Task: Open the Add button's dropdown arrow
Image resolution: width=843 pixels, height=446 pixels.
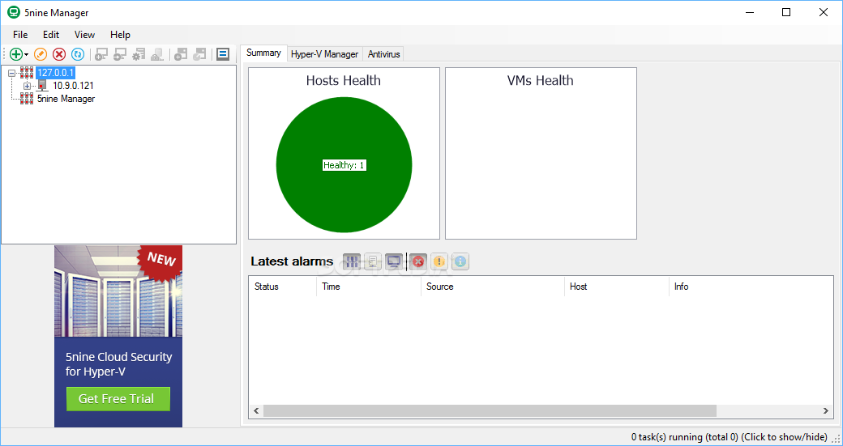Action: pyautogui.click(x=26, y=55)
